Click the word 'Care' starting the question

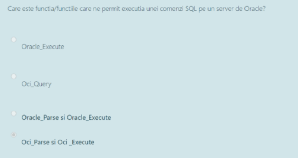pos(14,9)
